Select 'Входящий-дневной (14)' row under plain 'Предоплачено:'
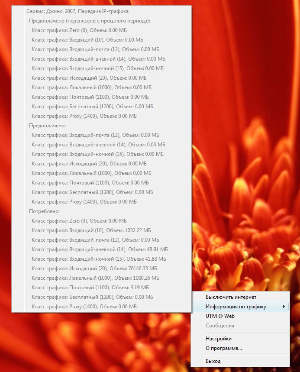Screen dimensions: 300x372 tap(101, 145)
